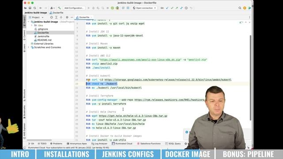Open the Salesforce Functions tool window

(x=149, y=144)
